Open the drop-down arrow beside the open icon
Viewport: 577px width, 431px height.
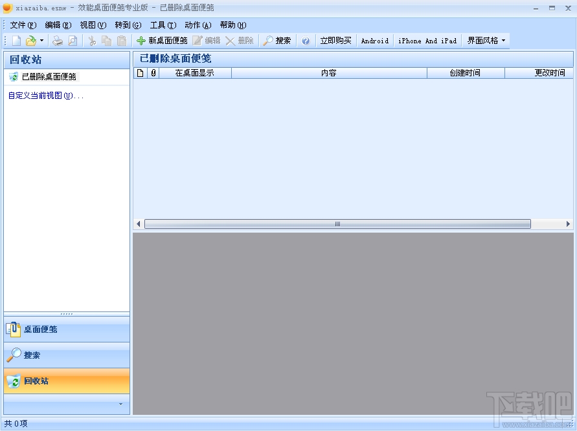tap(43, 40)
